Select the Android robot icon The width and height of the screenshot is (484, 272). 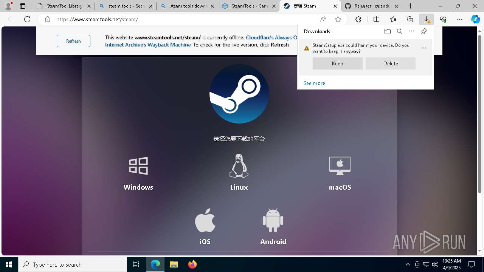tap(273, 220)
